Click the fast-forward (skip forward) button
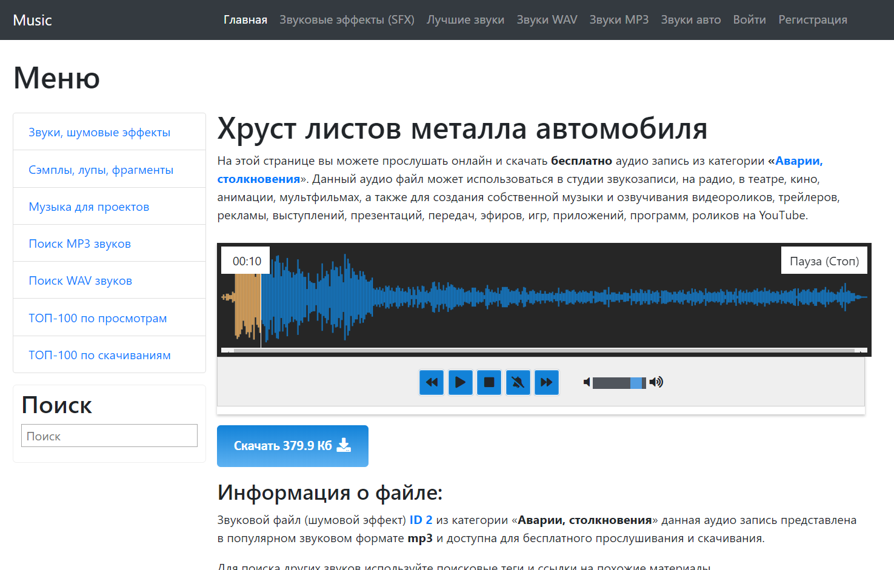 tap(547, 382)
